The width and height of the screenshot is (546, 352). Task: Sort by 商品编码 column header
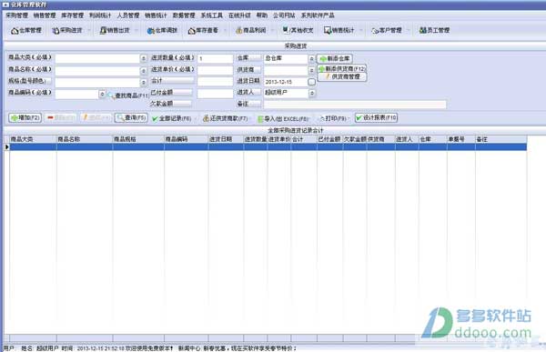pos(187,139)
